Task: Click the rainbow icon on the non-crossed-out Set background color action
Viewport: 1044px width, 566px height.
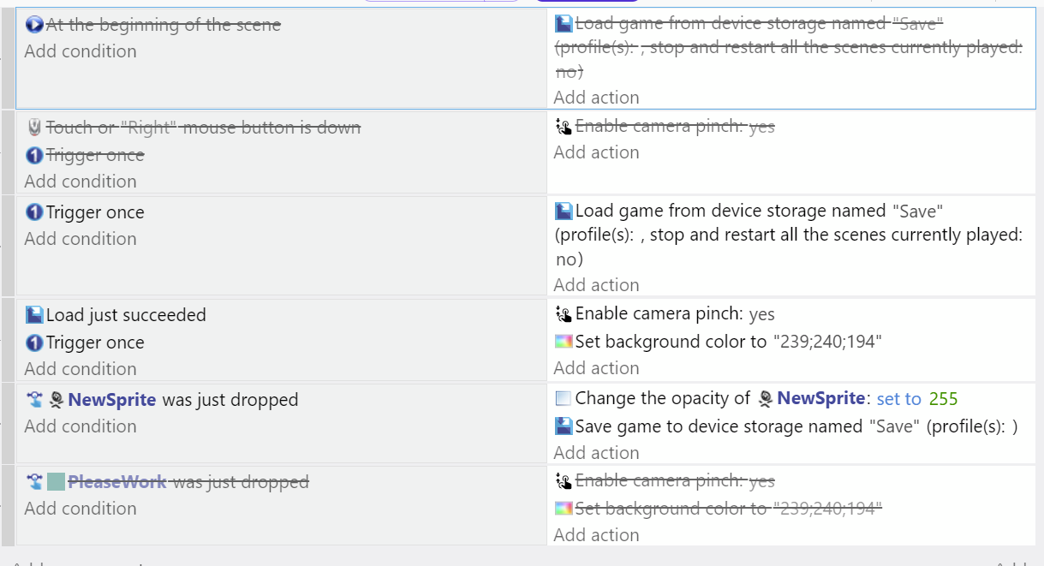Action: pyautogui.click(x=563, y=342)
